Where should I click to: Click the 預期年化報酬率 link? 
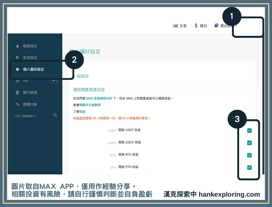[90, 105]
